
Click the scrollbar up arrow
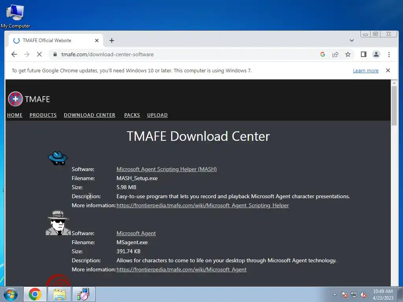click(x=394, y=83)
